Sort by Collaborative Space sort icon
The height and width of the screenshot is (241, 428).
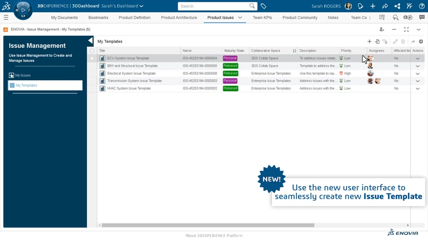(294, 51)
